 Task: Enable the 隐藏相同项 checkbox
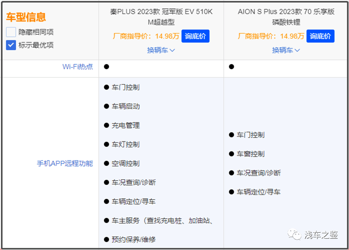click(x=11, y=32)
